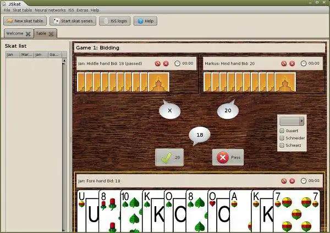Click the Pass button
The height and width of the screenshot is (233, 330).
pyautogui.click(x=228, y=157)
